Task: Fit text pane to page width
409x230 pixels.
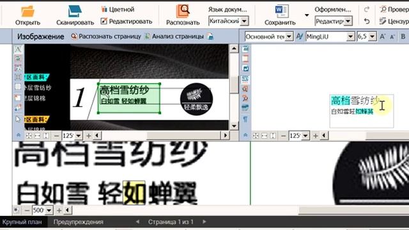Action: tap(265, 135)
